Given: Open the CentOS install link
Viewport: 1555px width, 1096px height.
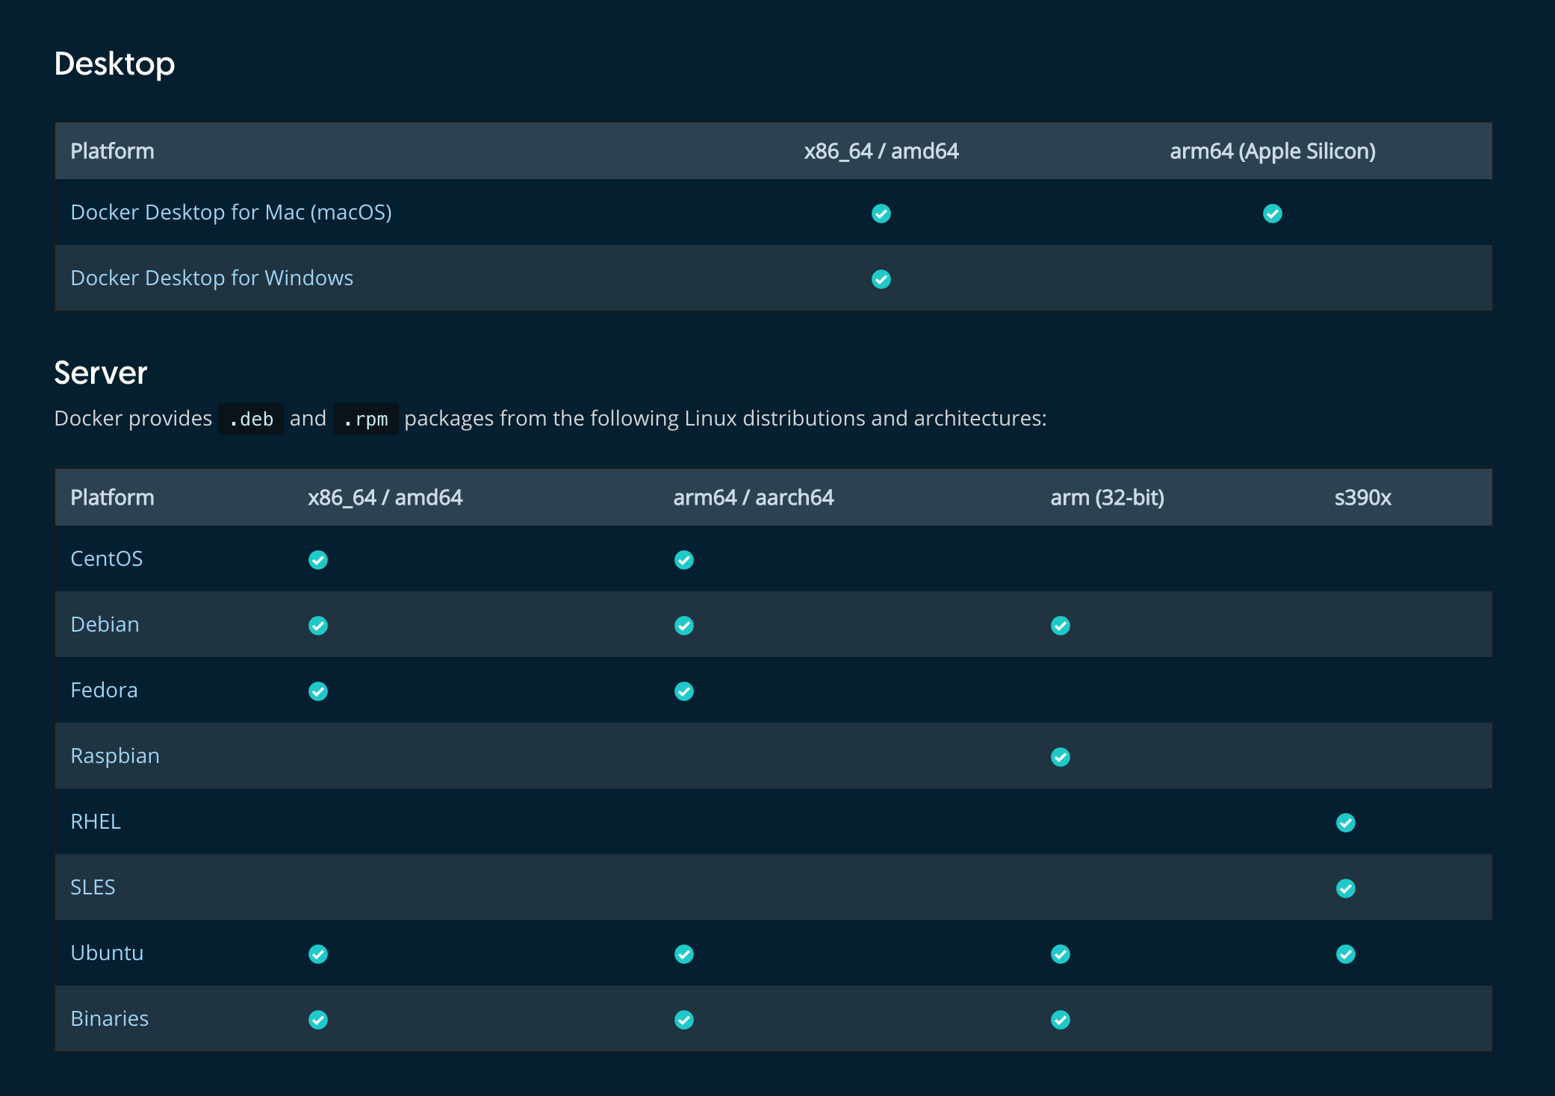Looking at the screenshot, I should point(106,558).
